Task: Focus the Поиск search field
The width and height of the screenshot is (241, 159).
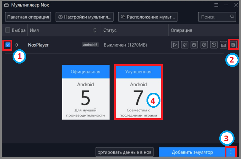Action: [217, 17]
